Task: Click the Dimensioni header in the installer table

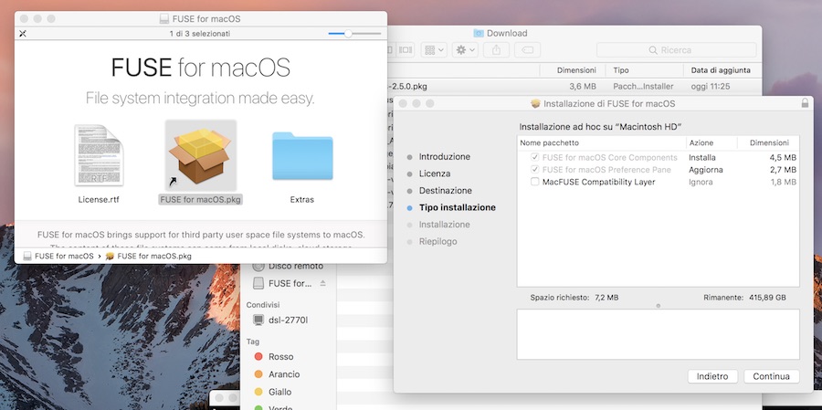Action: point(768,142)
